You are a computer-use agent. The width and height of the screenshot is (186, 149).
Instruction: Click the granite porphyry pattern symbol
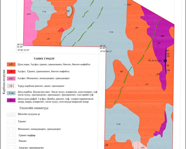(x=12, y=135)
